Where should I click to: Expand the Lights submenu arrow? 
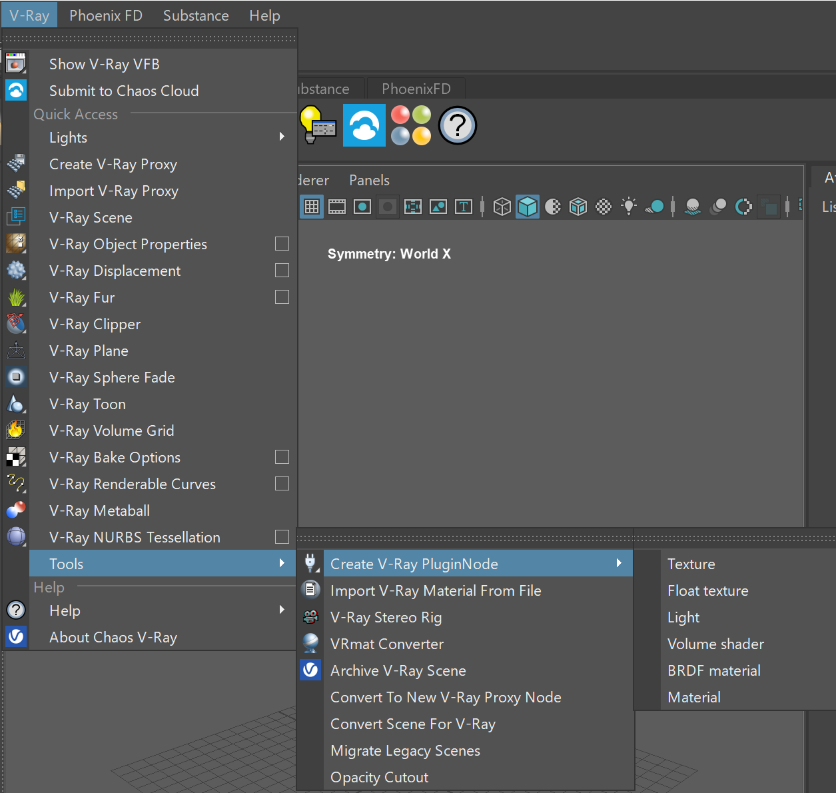282,137
